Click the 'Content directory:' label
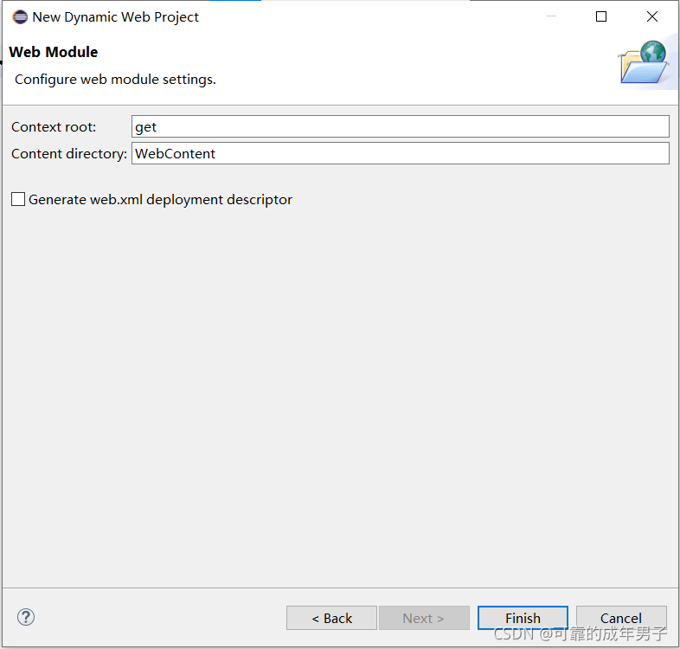The width and height of the screenshot is (680, 649). [69, 153]
